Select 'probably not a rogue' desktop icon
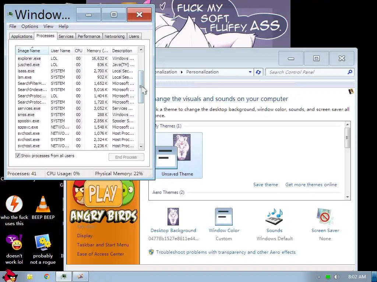This screenshot has height=282, width=377. pyautogui.click(x=43, y=249)
